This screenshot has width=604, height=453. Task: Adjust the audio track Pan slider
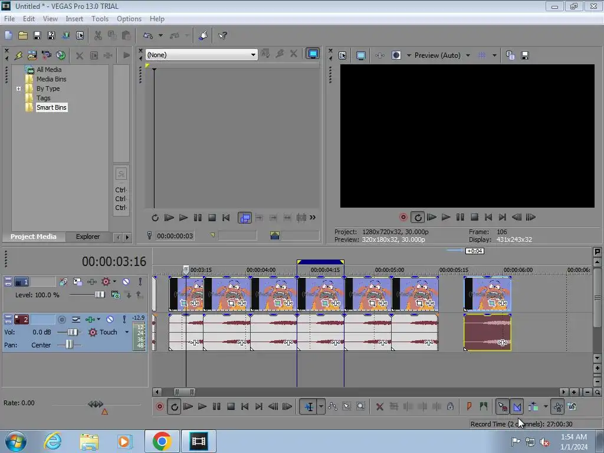(x=69, y=344)
